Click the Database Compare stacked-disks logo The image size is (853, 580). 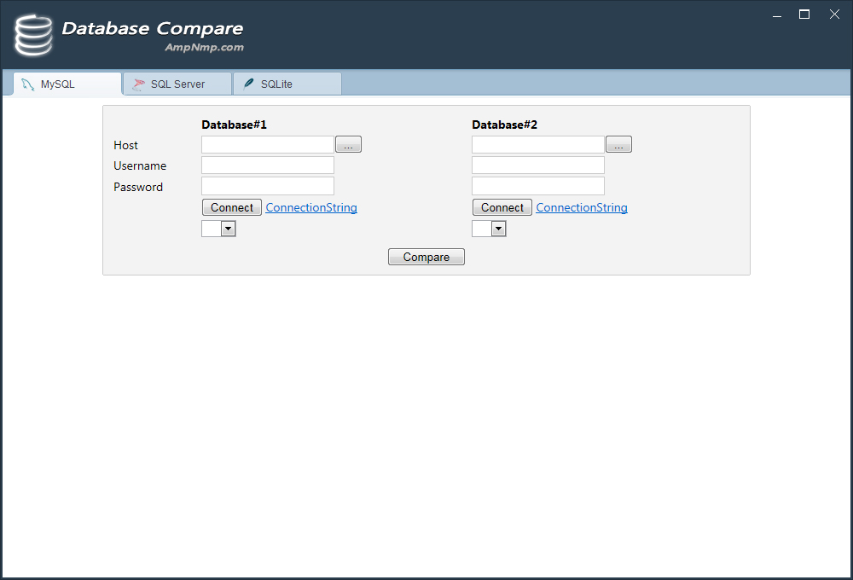click(33, 35)
